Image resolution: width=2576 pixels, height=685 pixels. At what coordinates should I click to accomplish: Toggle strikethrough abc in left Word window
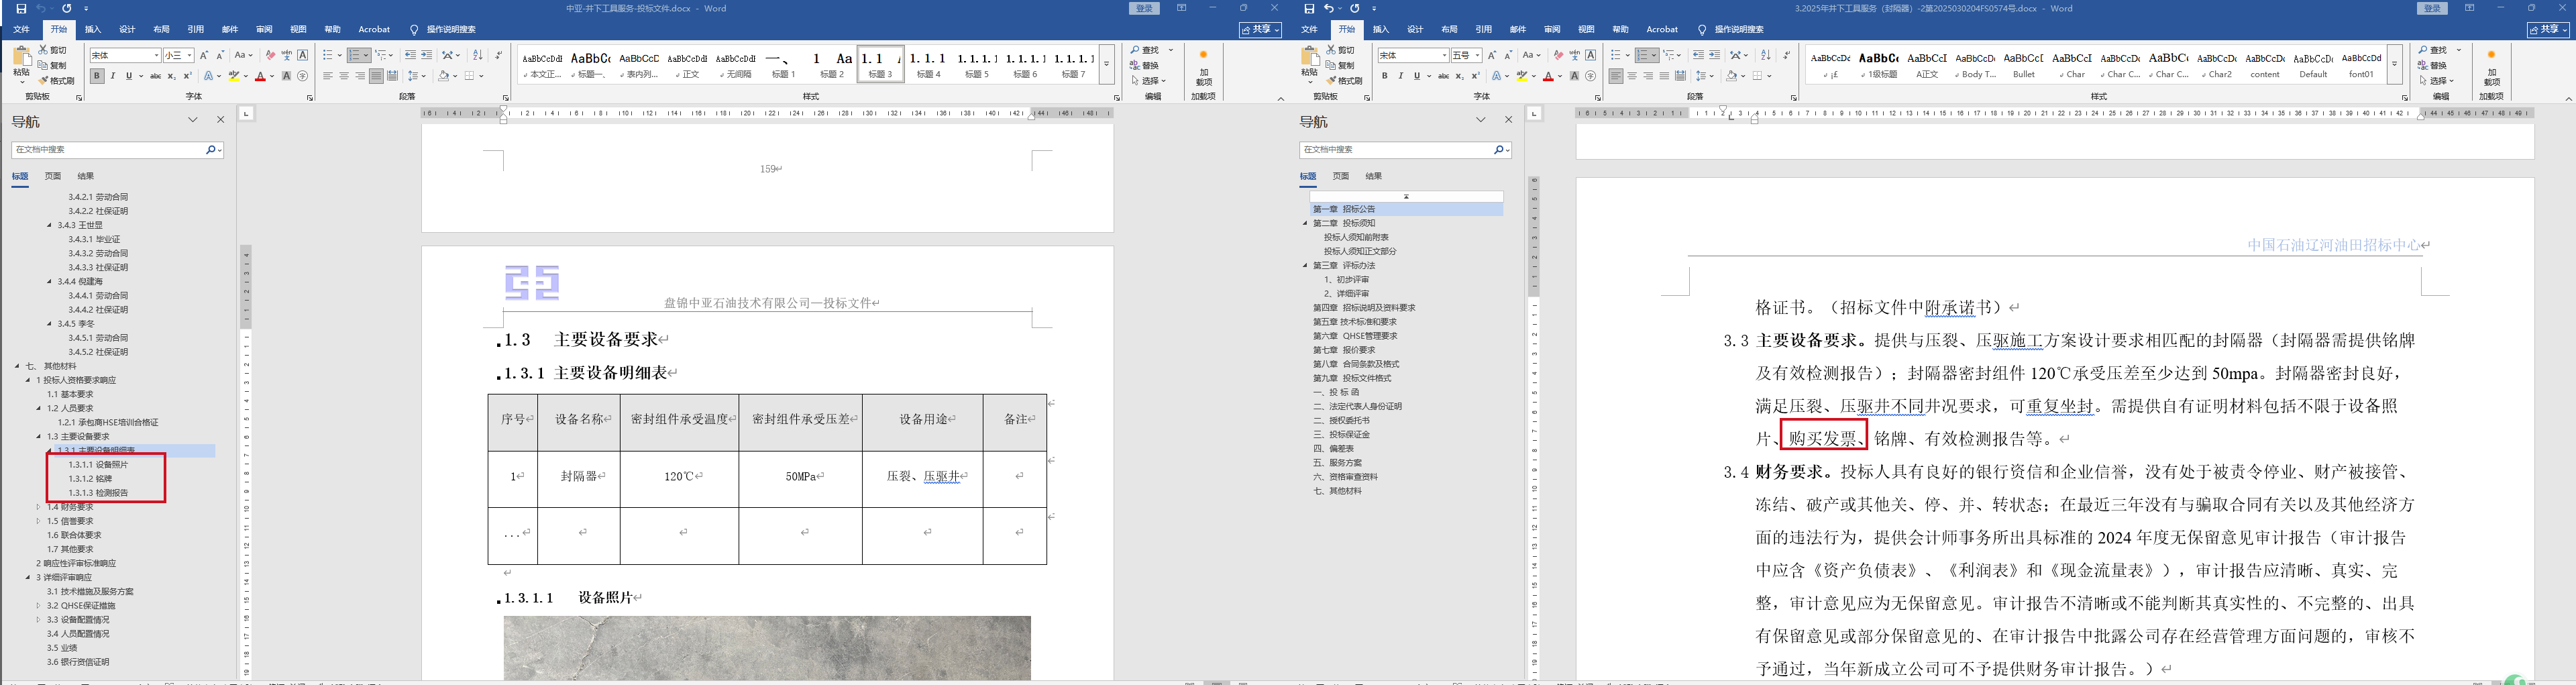[155, 76]
